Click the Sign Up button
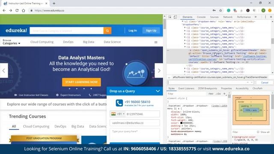 (x=151, y=30)
